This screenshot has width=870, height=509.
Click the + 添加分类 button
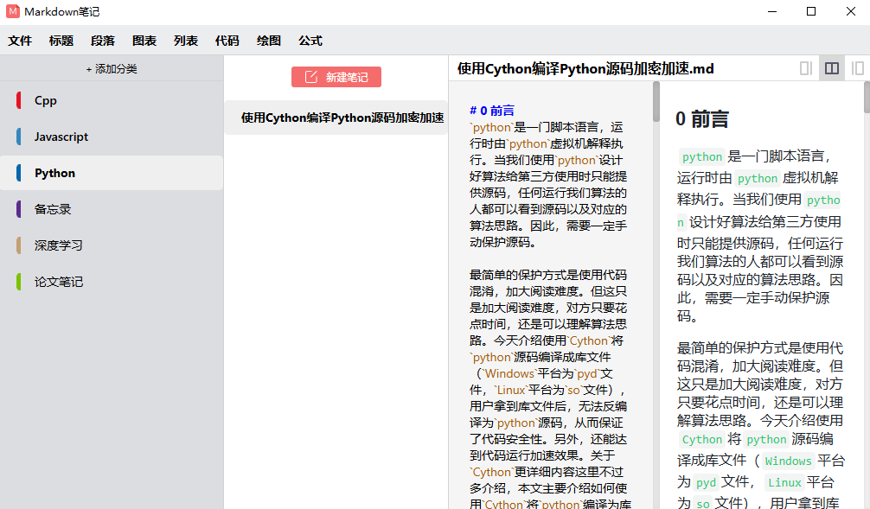pos(112,69)
